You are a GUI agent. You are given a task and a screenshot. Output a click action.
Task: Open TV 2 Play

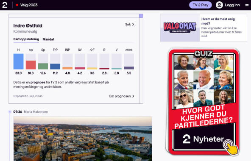point(201,5)
